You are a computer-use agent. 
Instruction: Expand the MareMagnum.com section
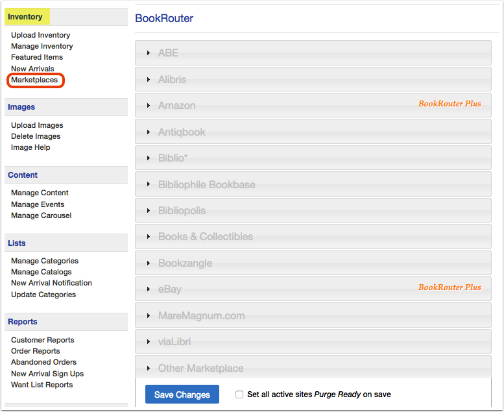(313, 315)
